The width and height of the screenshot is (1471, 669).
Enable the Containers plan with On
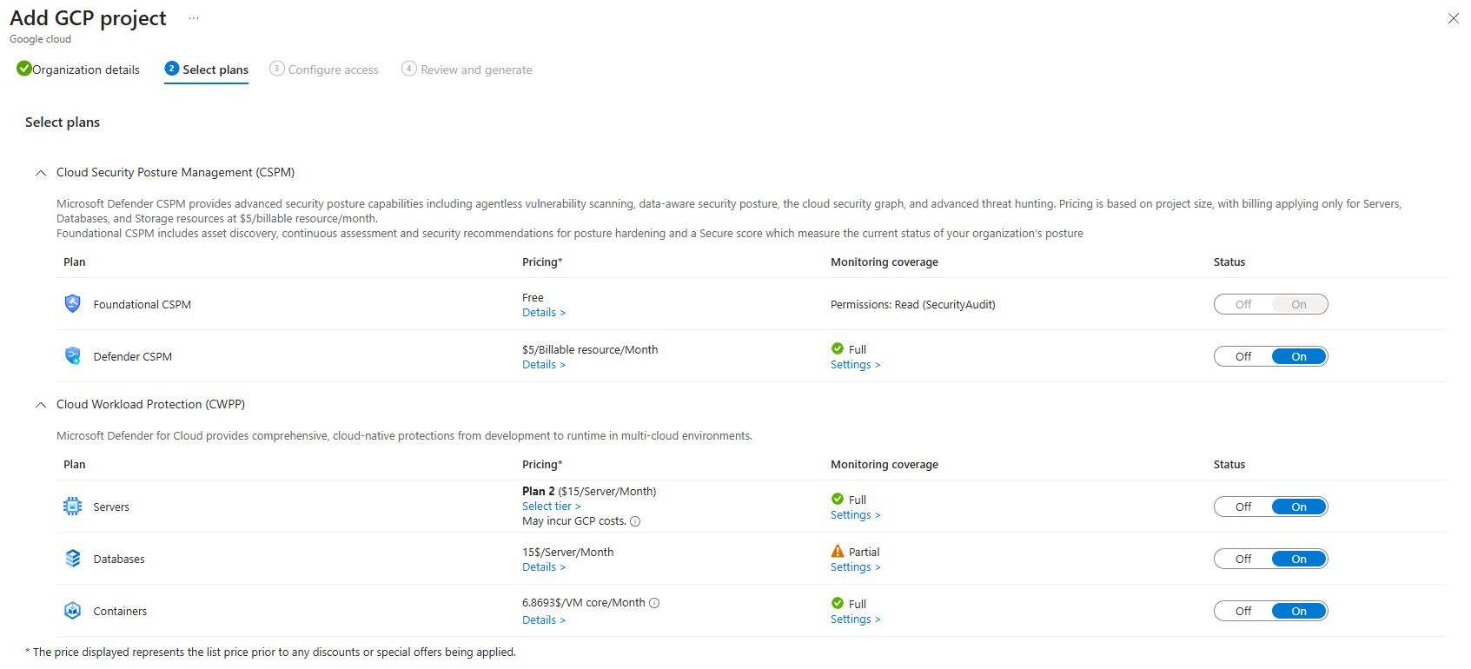pyautogui.click(x=1299, y=611)
